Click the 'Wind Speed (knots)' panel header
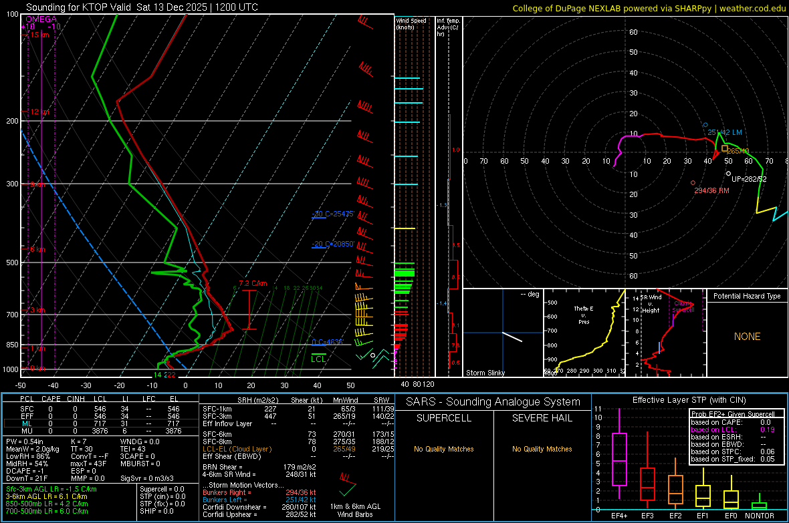Screen dimensions: 789x523 (411, 23)
